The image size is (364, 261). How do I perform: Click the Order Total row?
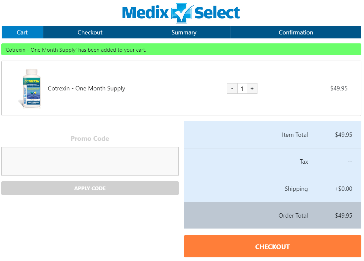(272, 215)
